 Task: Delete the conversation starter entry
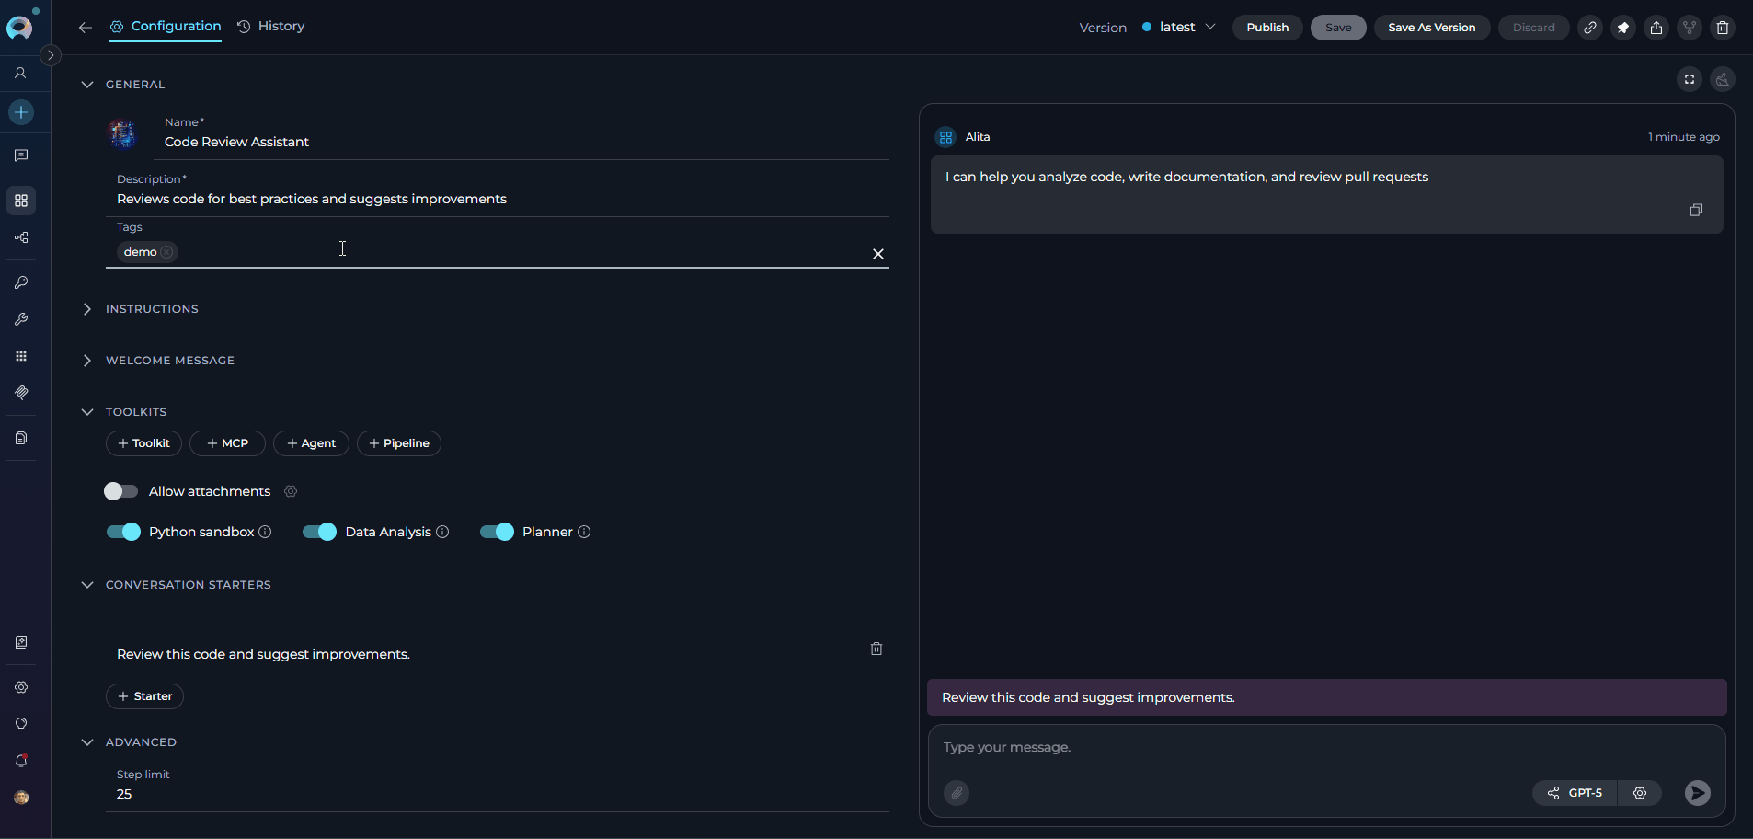tap(876, 649)
